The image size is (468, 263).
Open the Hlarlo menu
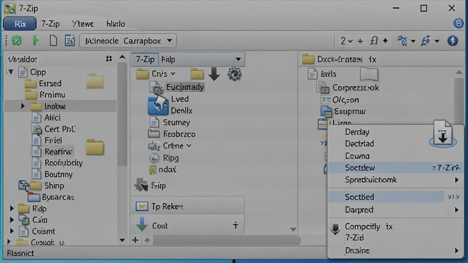pyautogui.click(x=116, y=24)
